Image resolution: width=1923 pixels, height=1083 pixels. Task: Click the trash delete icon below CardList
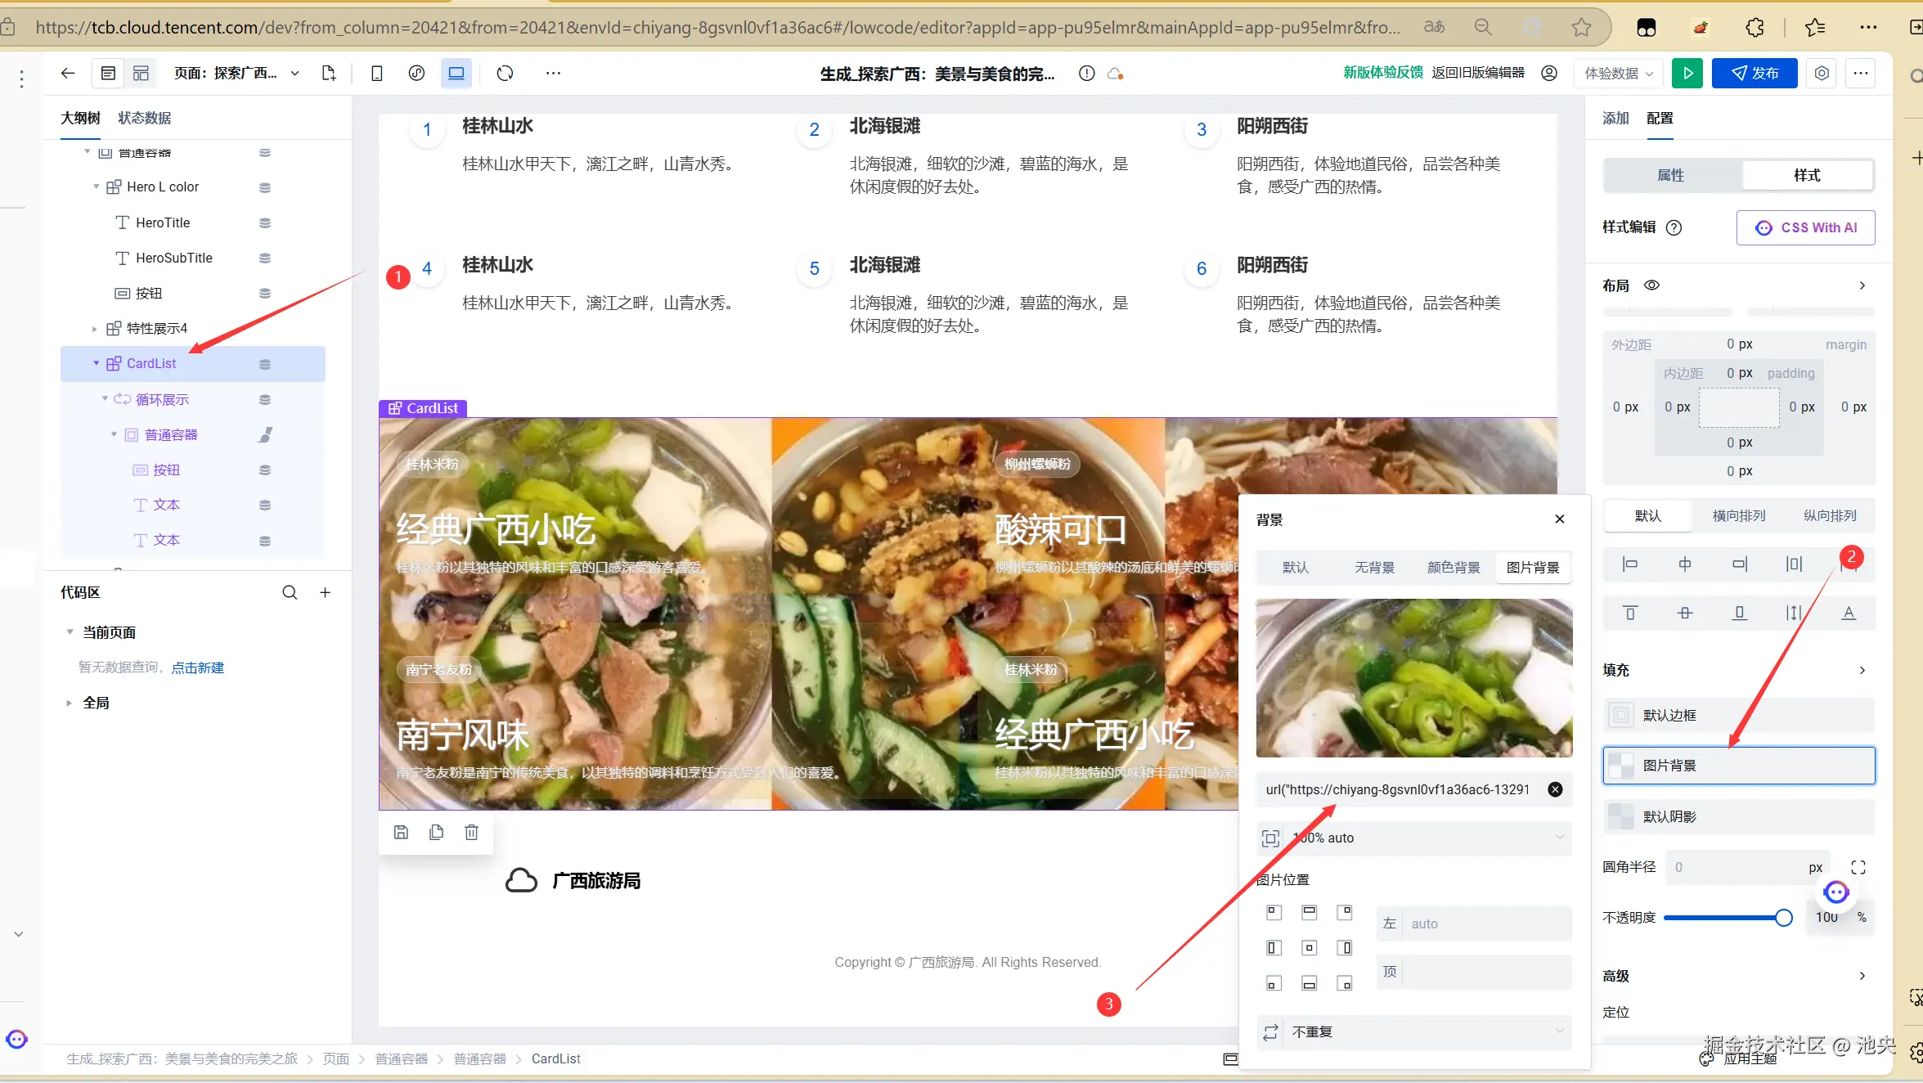(471, 832)
